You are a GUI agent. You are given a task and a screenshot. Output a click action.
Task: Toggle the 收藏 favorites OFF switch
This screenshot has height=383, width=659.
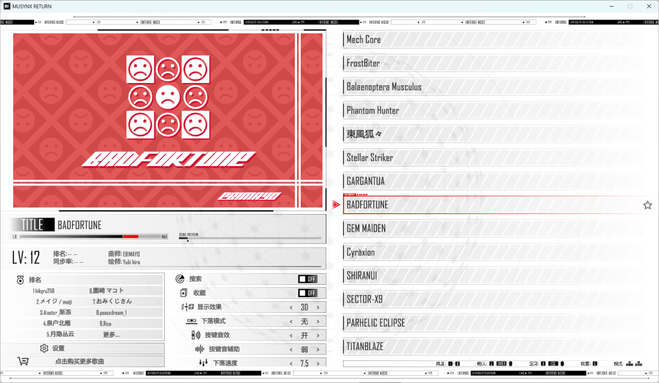308,293
